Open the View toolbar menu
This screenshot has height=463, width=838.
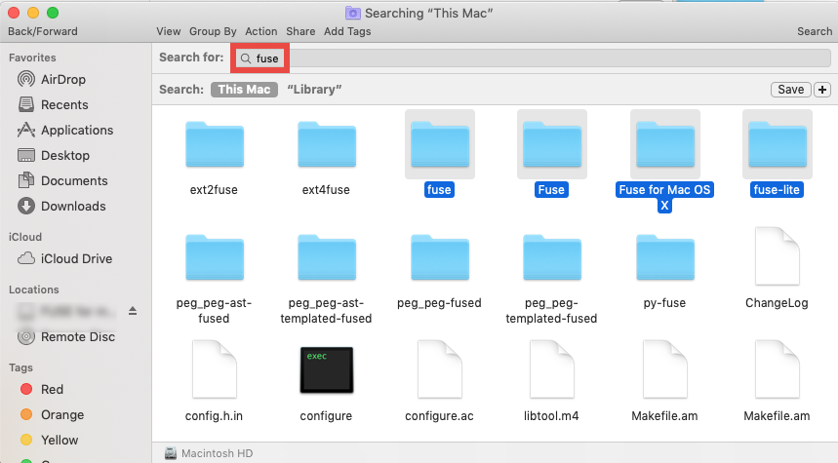click(x=169, y=31)
